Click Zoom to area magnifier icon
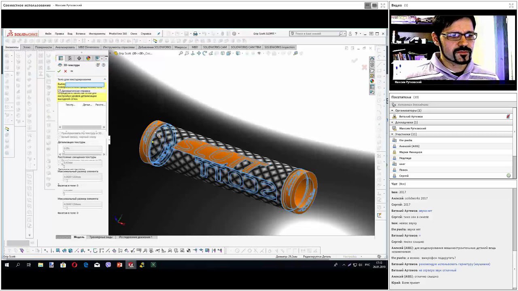This screenshot has height=291, width=518. (x=187, y=53)
